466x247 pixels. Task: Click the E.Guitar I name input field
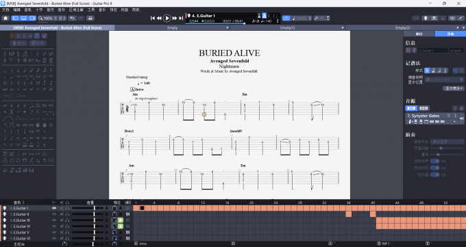(433, 51)
